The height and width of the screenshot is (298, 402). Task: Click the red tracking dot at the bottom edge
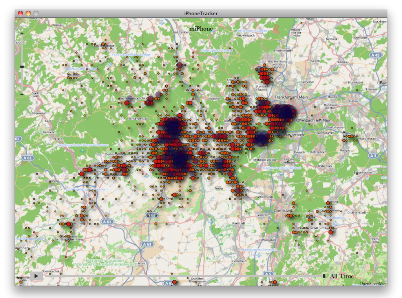174,282
